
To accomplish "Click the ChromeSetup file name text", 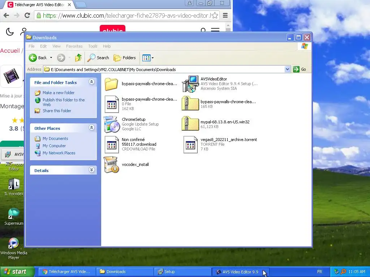I will pos(134,119).
